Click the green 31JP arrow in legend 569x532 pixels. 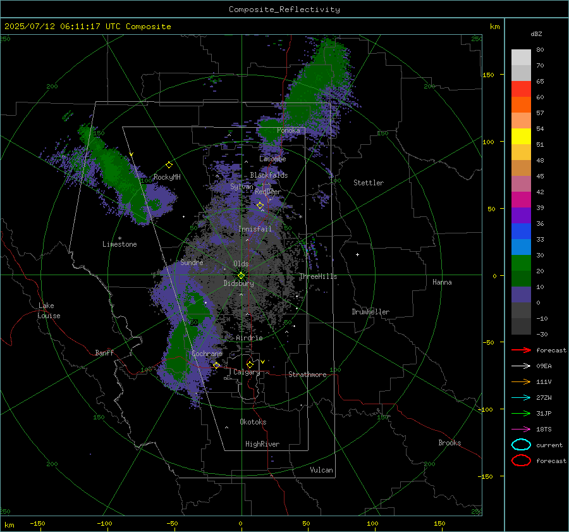pos(521,413)
